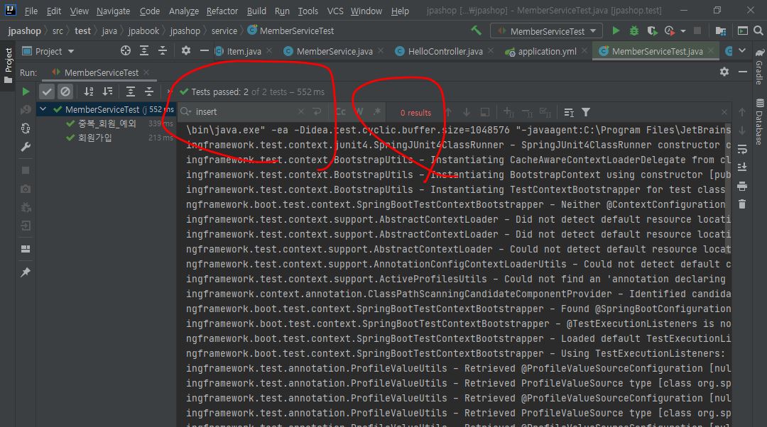This screenshot has height=427, width=767.
Task: Click Rerun Failed Tests icon
Action: pos(26,110)
